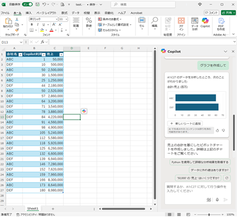
Task: Open the font size dropdown
Action: pyautogui.click(x=66, y=19)
